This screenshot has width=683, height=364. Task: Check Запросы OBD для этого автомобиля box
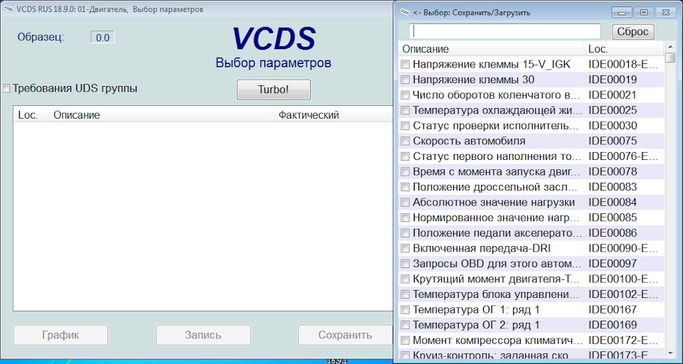(x=405, y=264)
